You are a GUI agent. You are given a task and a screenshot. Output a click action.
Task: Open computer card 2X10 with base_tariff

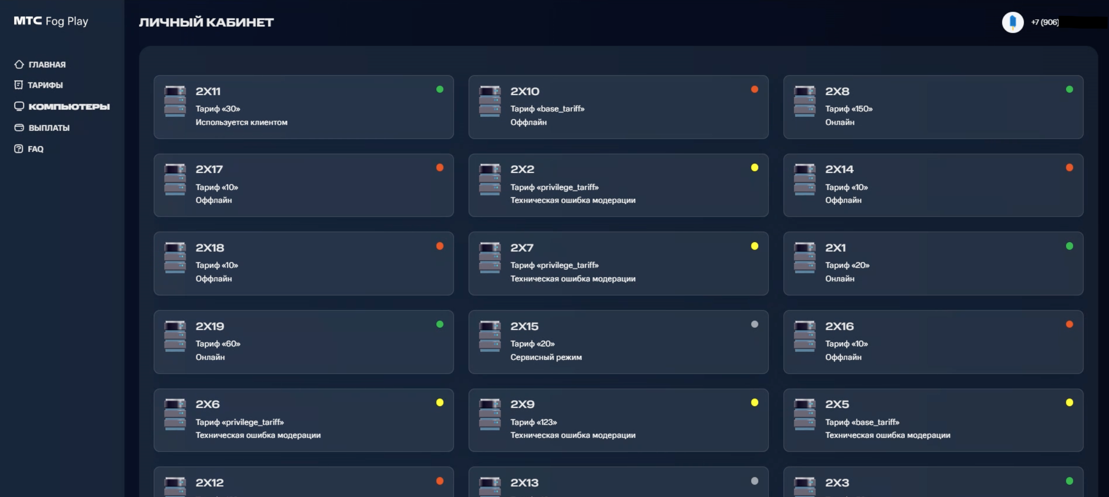pos(618,107)
